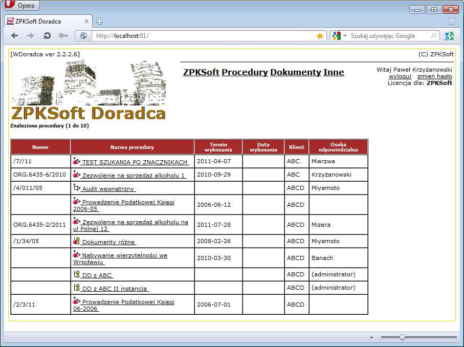
Task: Close the ZPKSoft Doradca tab
Action: pyautogui.click(x=86, y=21)
